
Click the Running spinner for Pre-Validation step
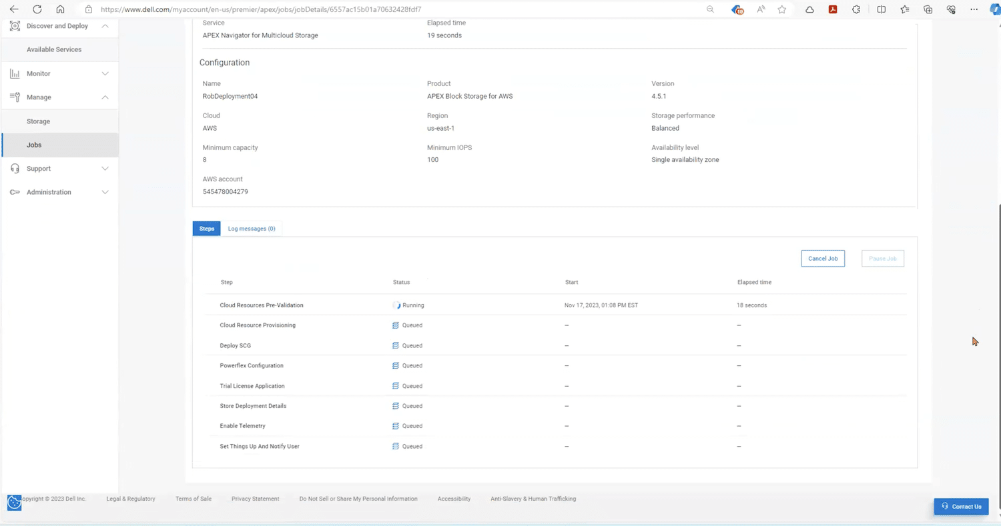tap(396, 305)
